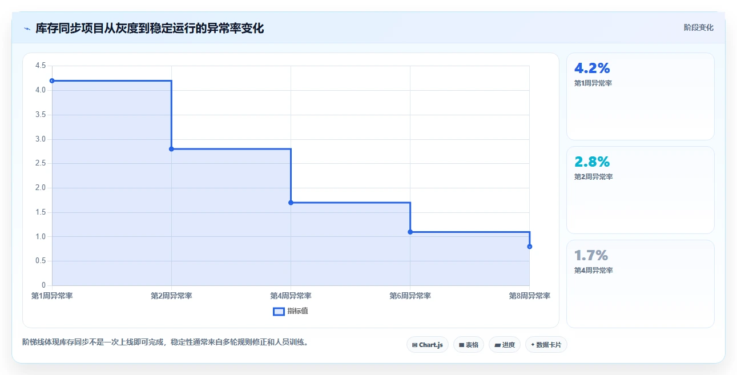Click the y-axis tick 1.5
Screen dimensions: 737x375
pos(41,212)
